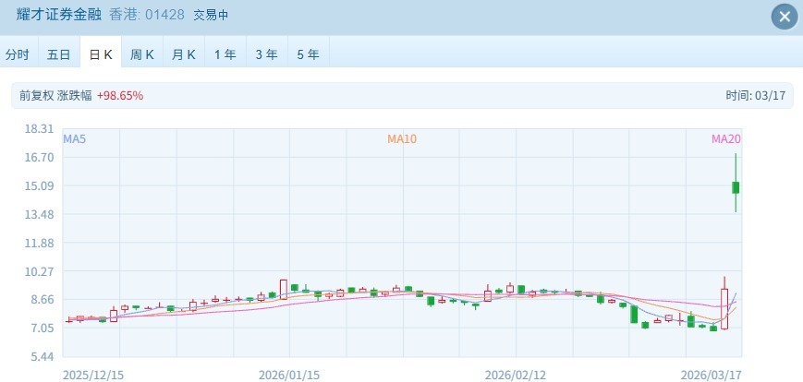Open the 5年 range tab
The width and height of the screenshot is (803, 382).
tap(308, 54)
